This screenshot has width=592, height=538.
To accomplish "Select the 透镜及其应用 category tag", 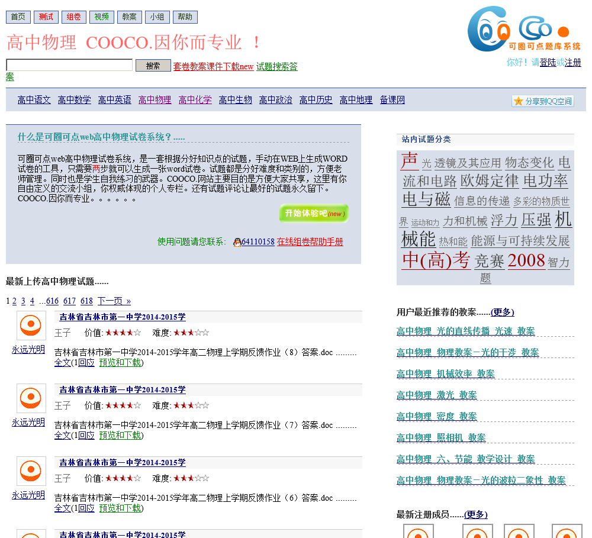I will click(x=468, y=163).
